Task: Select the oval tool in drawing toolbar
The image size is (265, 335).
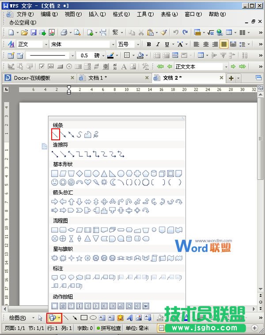Action: (93, 318)
